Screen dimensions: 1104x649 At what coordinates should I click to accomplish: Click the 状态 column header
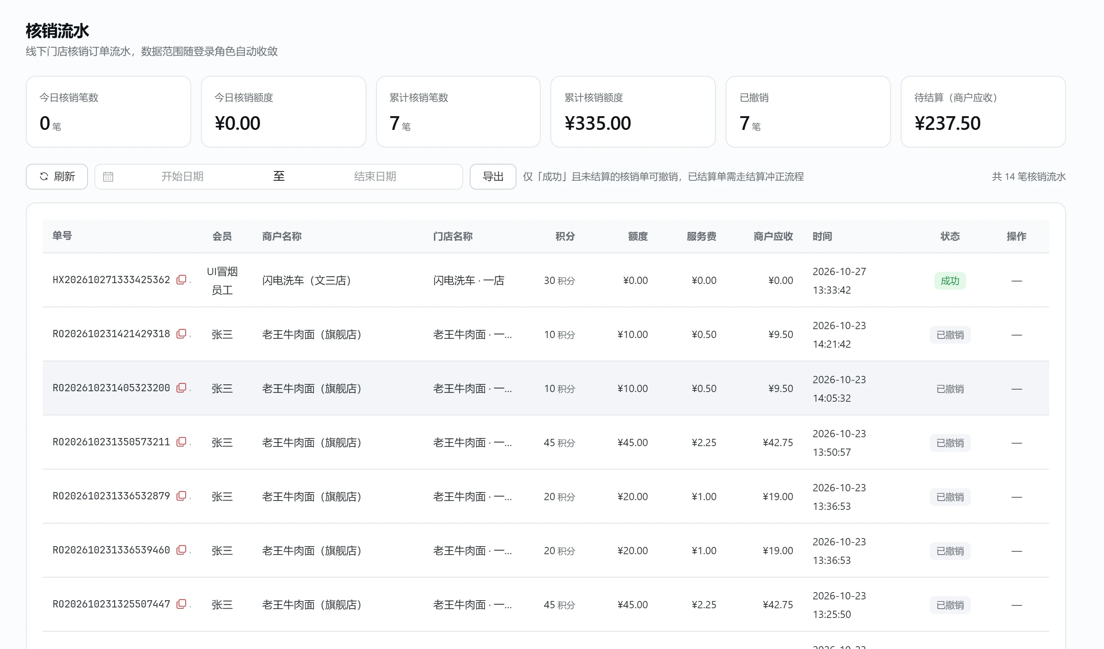[x=950, y=236]
